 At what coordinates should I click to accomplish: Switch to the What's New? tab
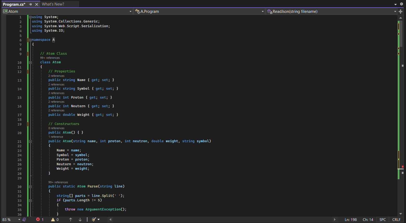(x=53, y=4)
